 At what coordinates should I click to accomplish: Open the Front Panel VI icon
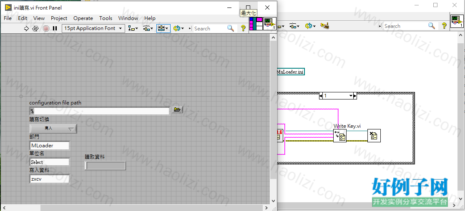click(x=270, y=24)
